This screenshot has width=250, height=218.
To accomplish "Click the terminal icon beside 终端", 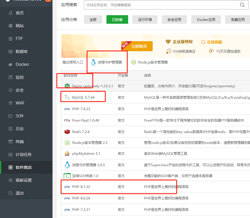I will pos(11,142).
